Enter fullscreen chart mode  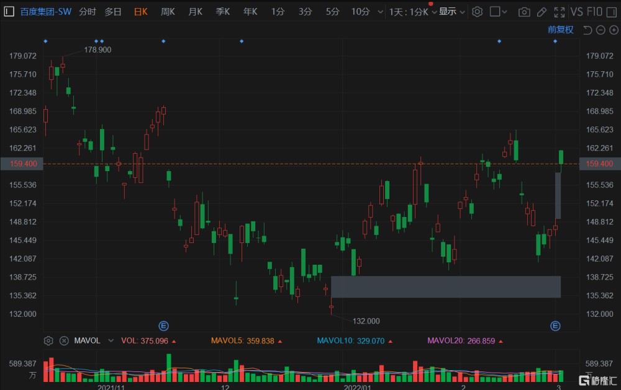click(560, 12)
